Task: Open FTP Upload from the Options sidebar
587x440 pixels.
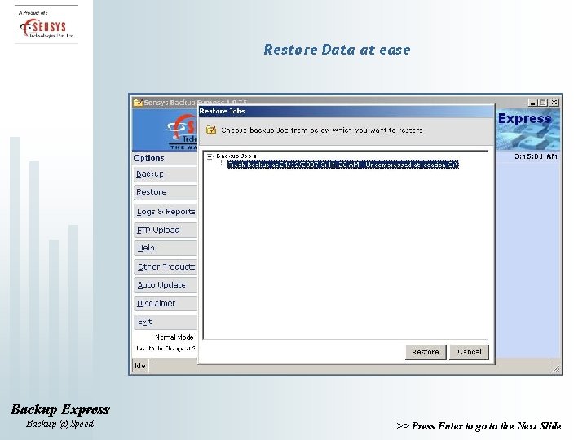Action: [x=166, y=230]
